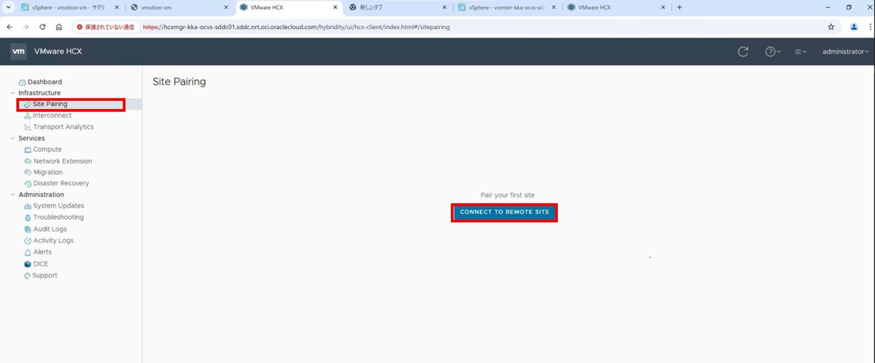The height and width of the screenshot is (363, 875).
Task: Open the DICE cube icon
Action: point(28,264)
